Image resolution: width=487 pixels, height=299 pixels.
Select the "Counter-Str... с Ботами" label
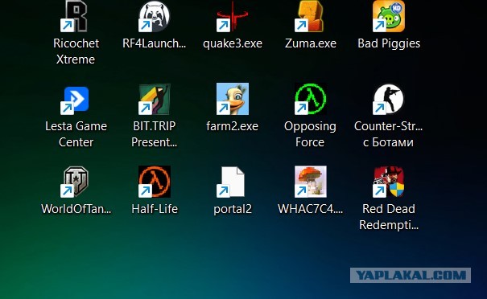(x=388, y=134)
